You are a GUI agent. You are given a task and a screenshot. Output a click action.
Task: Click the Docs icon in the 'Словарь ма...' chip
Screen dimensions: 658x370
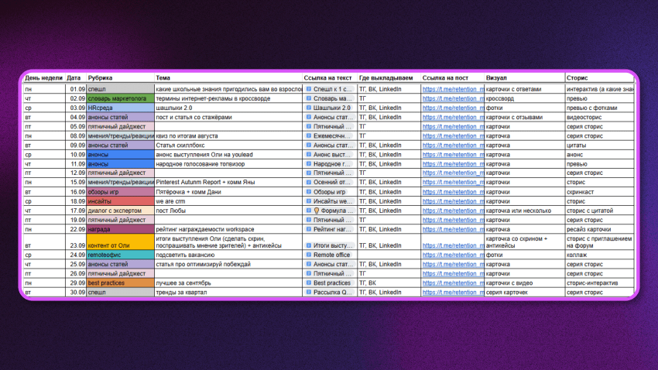click(x=309, y=98)
